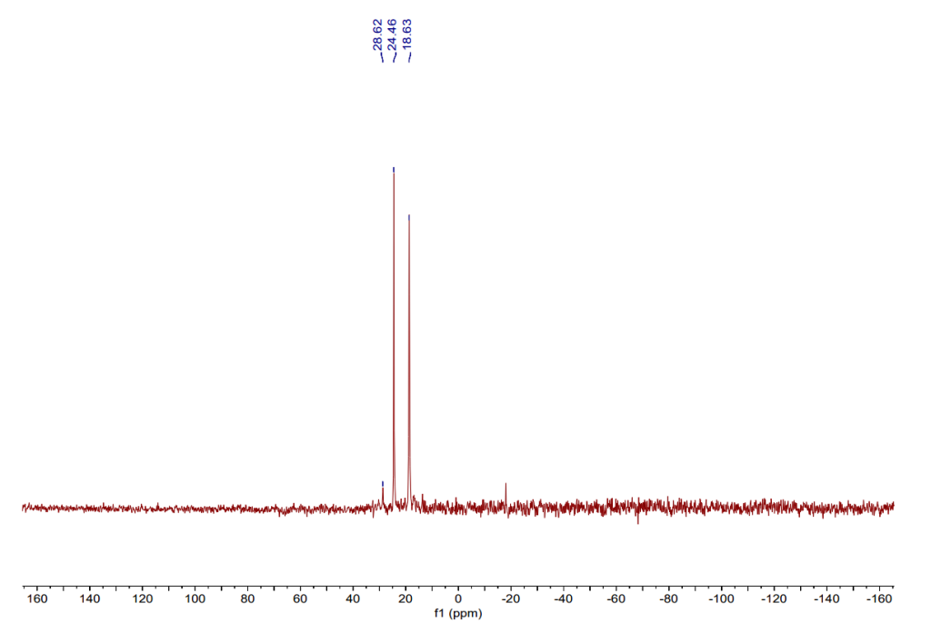Click the 140 axis tick label

click(x=90, y=599)
